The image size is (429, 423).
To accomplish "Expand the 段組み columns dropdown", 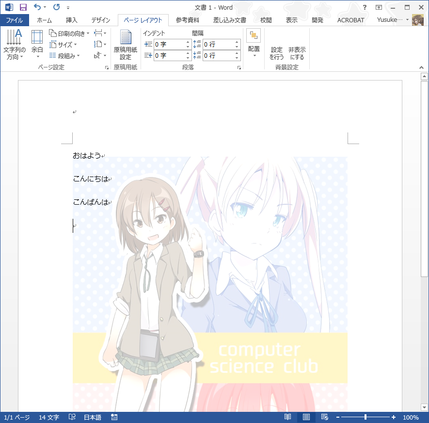I will (x=66, y=56).
